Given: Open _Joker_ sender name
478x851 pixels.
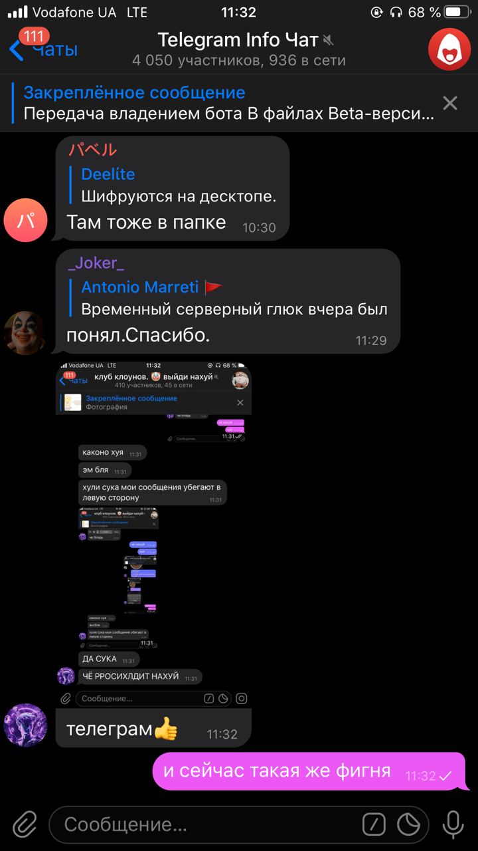Looking at the screenshot, I should [96, 263].
